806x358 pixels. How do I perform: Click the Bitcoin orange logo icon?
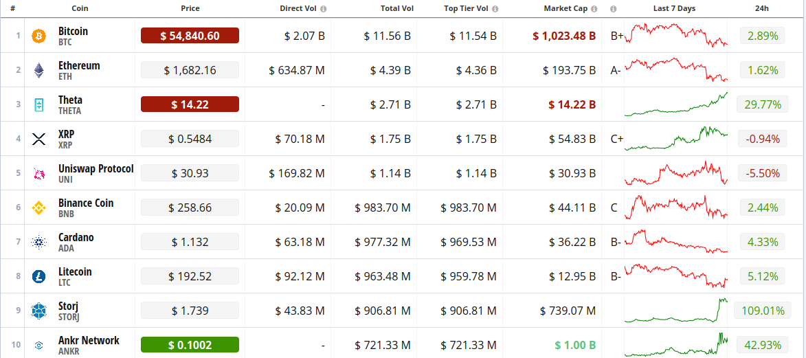click(x=39, y=36)
